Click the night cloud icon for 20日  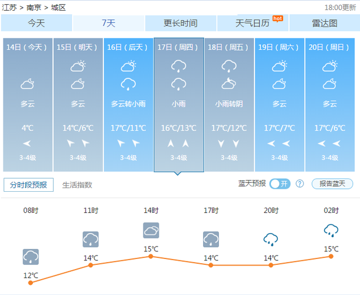329,84
